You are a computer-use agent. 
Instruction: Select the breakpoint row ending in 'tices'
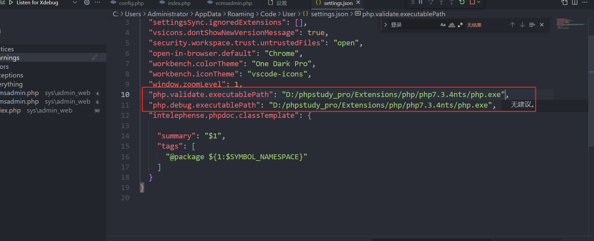point(53,49)
